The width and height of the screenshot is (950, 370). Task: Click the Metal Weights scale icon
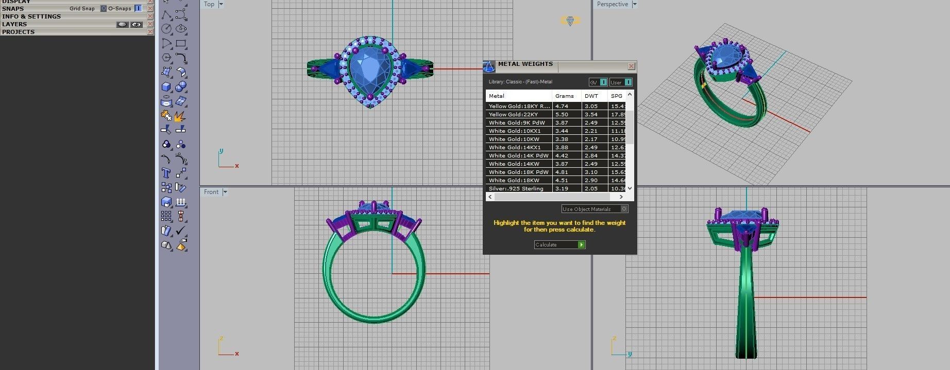489,66
